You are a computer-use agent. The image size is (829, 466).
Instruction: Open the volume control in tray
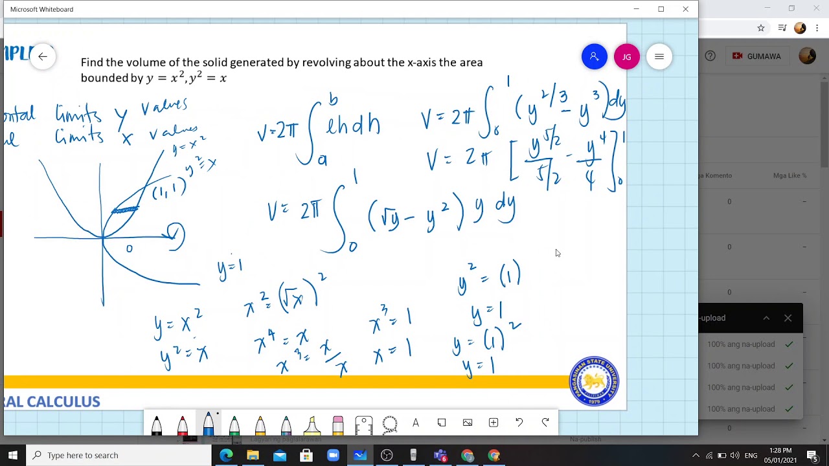pos(734,455)
